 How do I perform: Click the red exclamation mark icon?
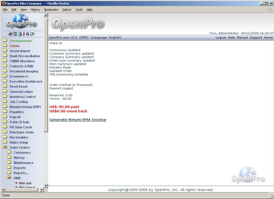tap(24, 34)
